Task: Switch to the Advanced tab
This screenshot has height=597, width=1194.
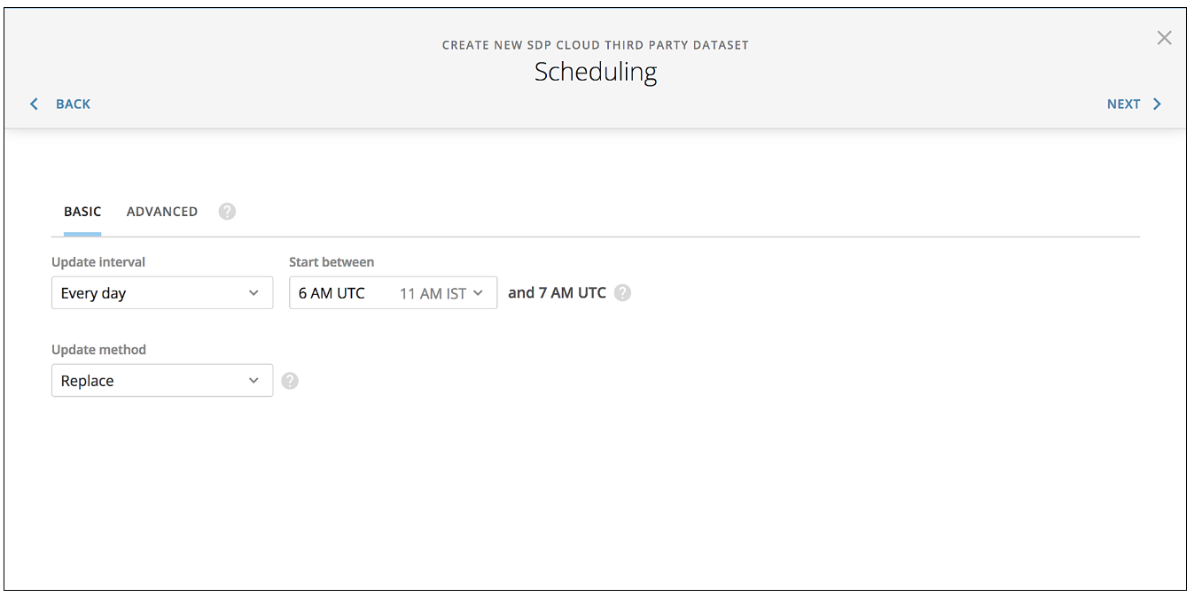Action: tap(162, 212)
